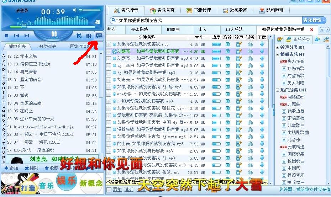Click the music box icon left of 音乐分类
The image size is (331, 197).
[x=280, y=39]
